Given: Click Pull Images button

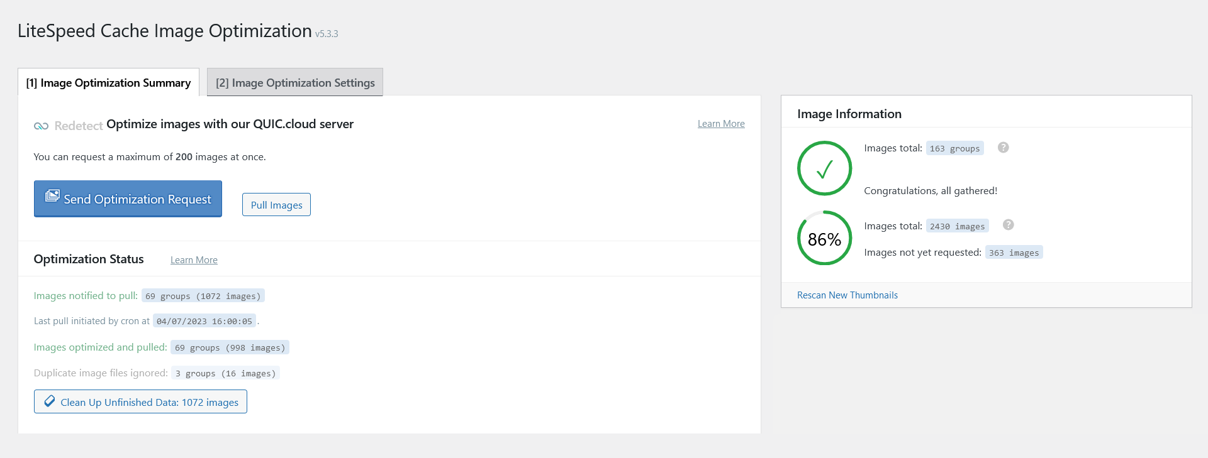Looking at the screenshot, I should (x=276, y=205).
